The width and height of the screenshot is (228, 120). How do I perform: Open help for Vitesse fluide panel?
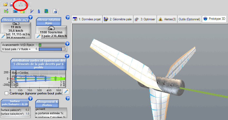(x=30, y=18)
